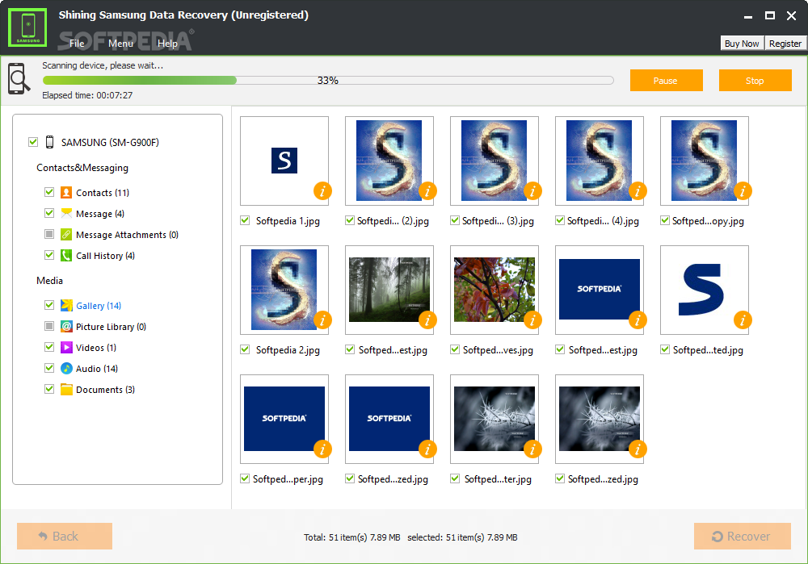
Task: Click the Recover button
Action: pos(742,537)
